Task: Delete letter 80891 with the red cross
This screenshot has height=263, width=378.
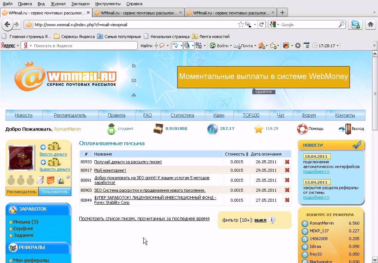Action: click(x=287, y=180)
